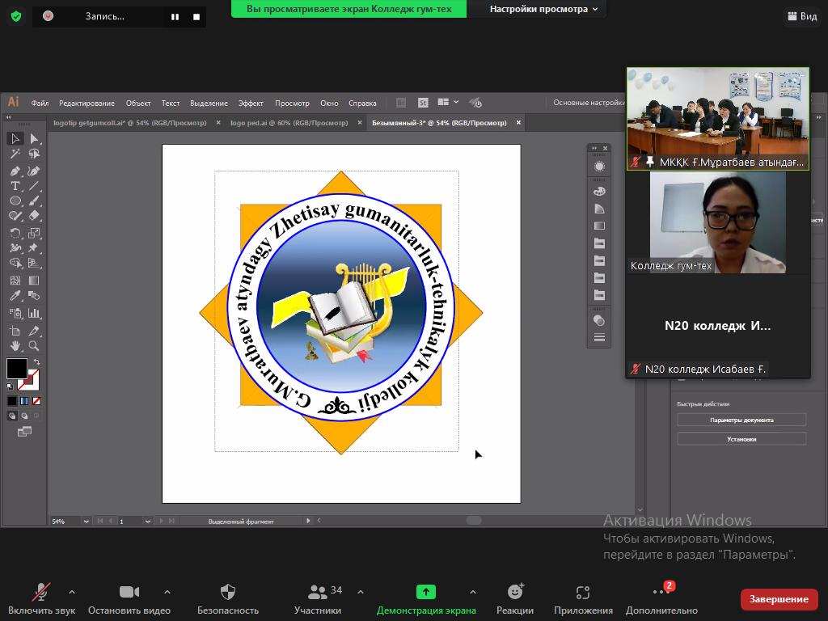
Task: Swap the fill and stroke colors
Action: click(36, 362)
